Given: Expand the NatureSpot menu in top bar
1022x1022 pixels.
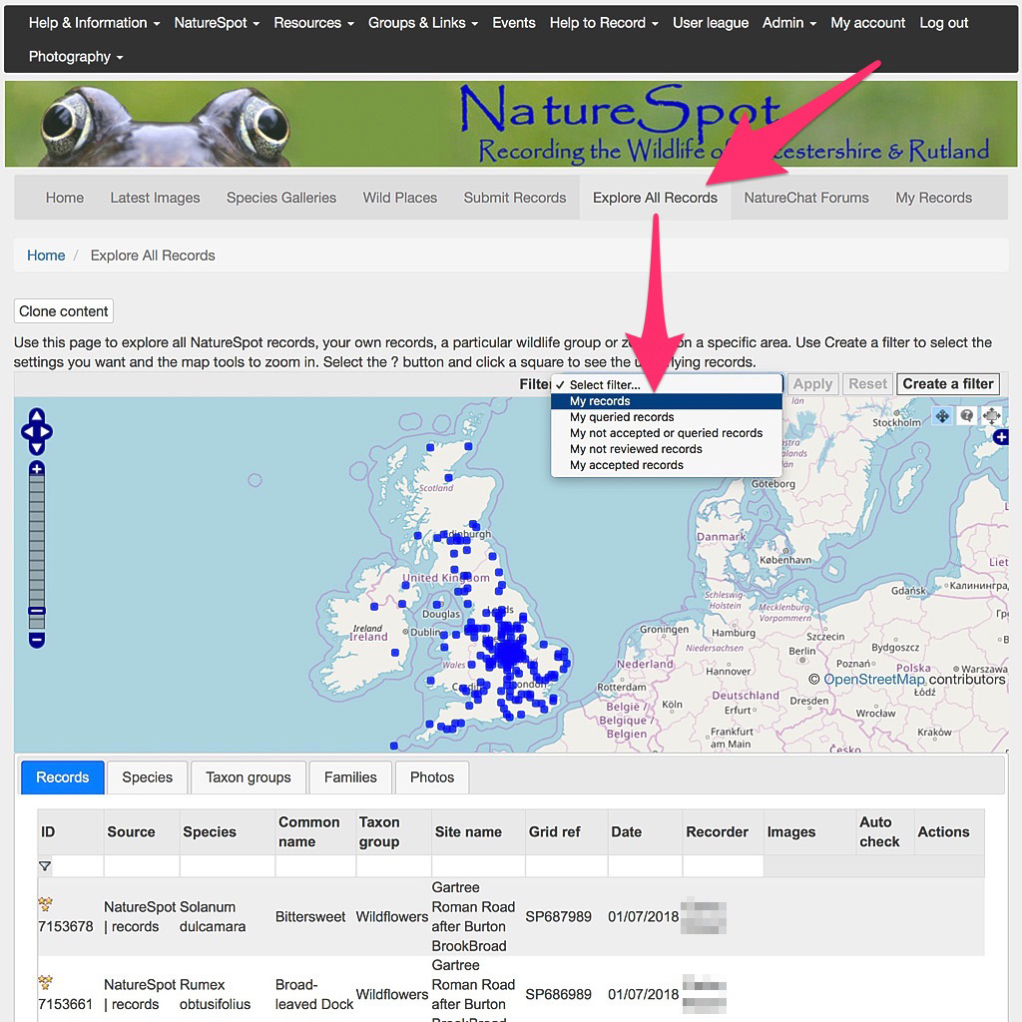Looking at the screenshot, I should [x=217, y=23].
